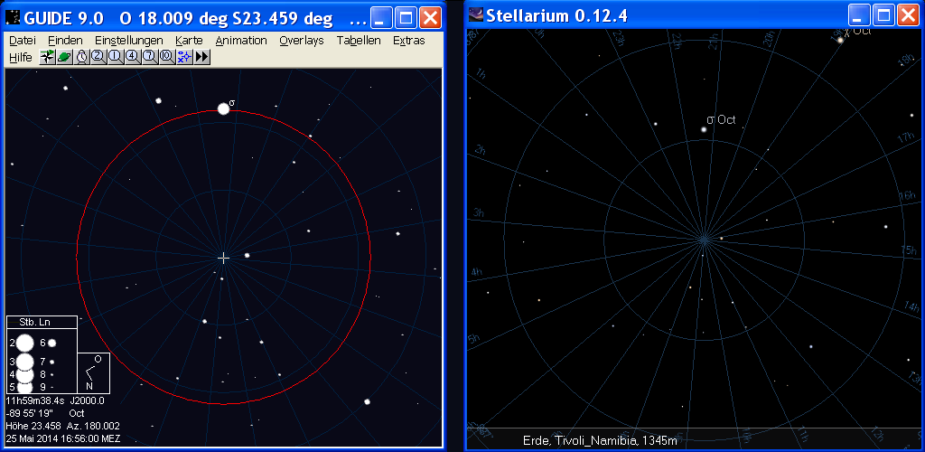
Task: Toggle the blue constellation lines icon
Action: tap(184, 57)
